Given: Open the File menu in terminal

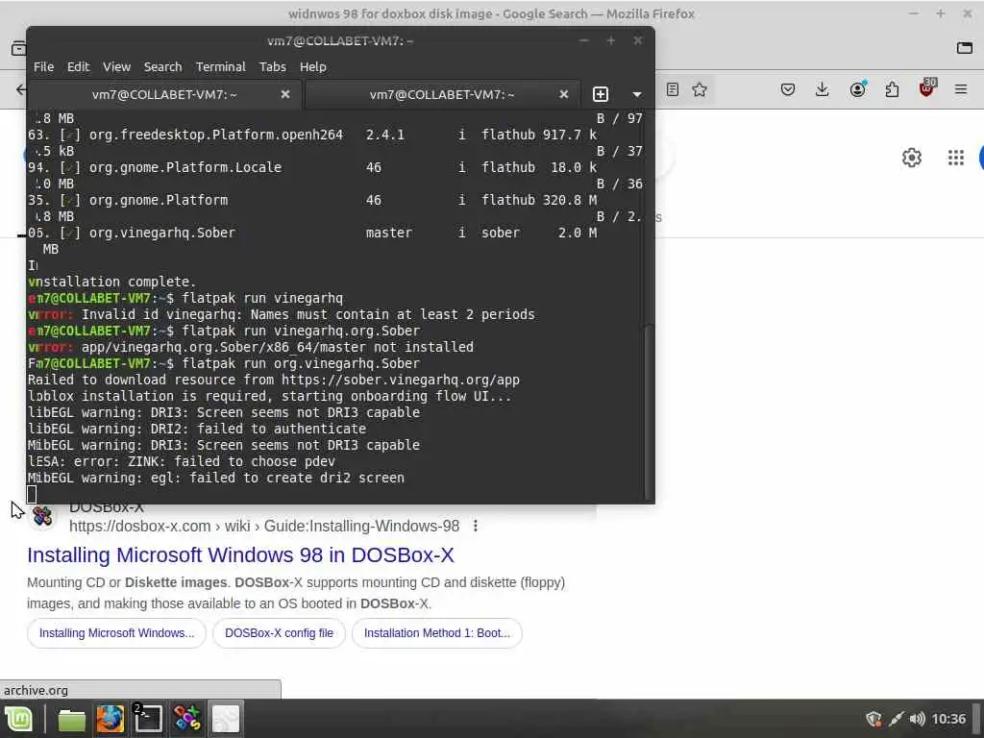Looking at the screenshot, I should pyautogui.click(x=43, y=66).
